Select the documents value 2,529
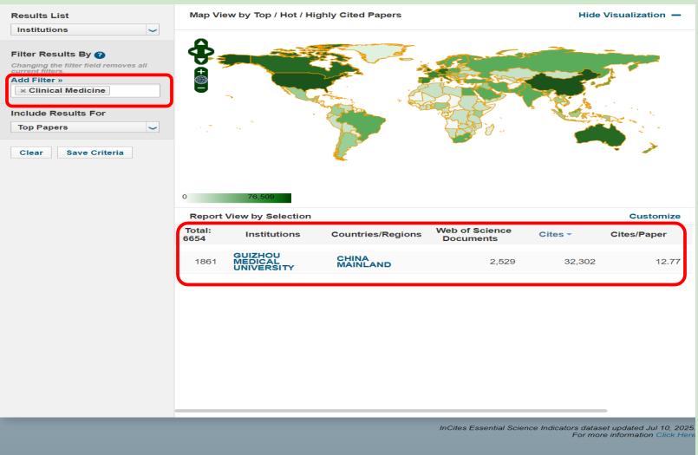 click(x=502, y=262)
